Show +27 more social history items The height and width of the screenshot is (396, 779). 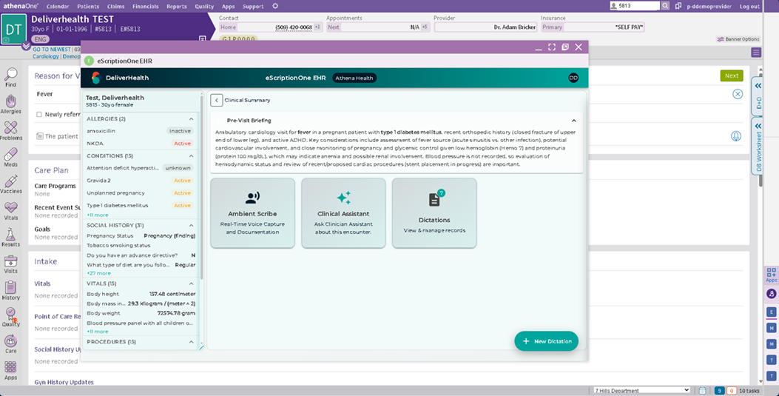(x=99, y=273)
